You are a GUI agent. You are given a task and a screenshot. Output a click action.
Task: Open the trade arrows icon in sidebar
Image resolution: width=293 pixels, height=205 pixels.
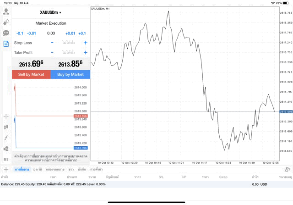pos(6,22)
